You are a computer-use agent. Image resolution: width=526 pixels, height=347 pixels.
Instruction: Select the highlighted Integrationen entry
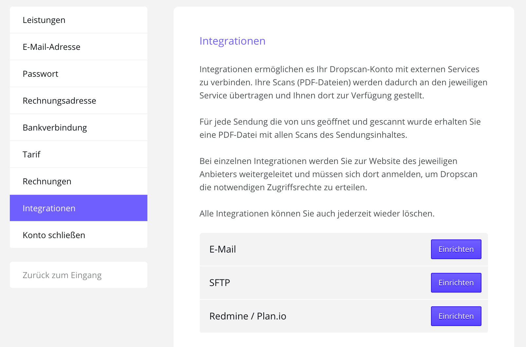pos(48,208)
